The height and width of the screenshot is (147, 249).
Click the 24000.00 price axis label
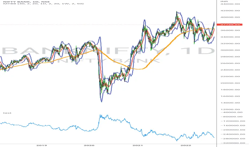[230, 70]
